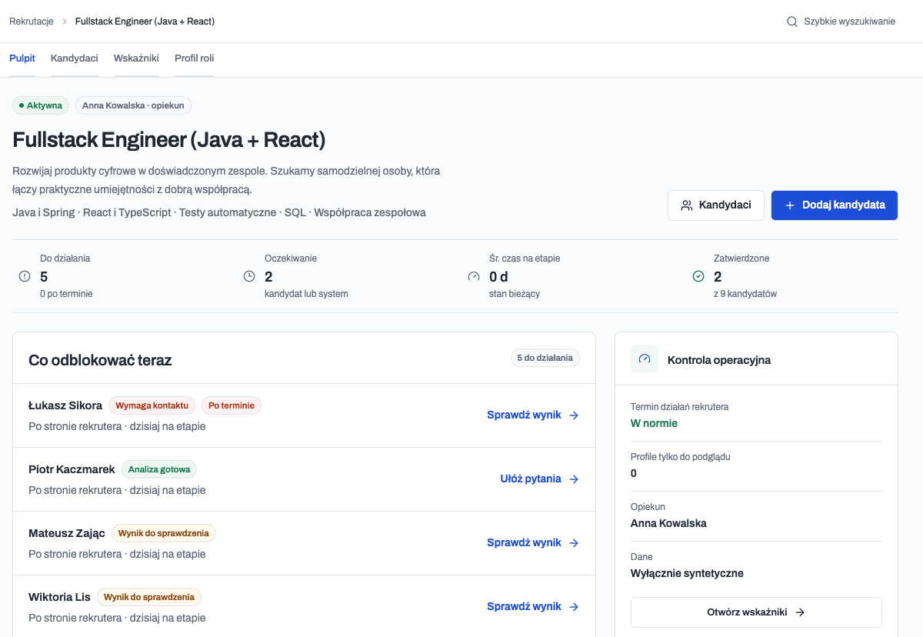Click the clock icon beside Oczekiwanie
This screenshot has width=923, height=637.
tap(249, 276)
